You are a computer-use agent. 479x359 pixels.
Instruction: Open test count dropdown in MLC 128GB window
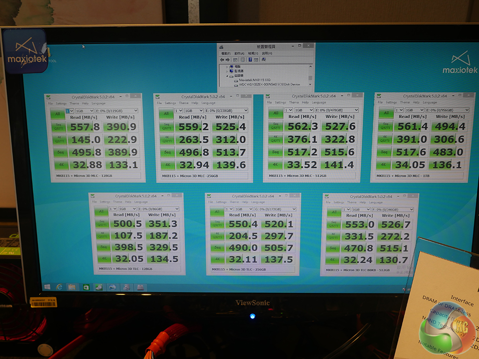(70, 111)
